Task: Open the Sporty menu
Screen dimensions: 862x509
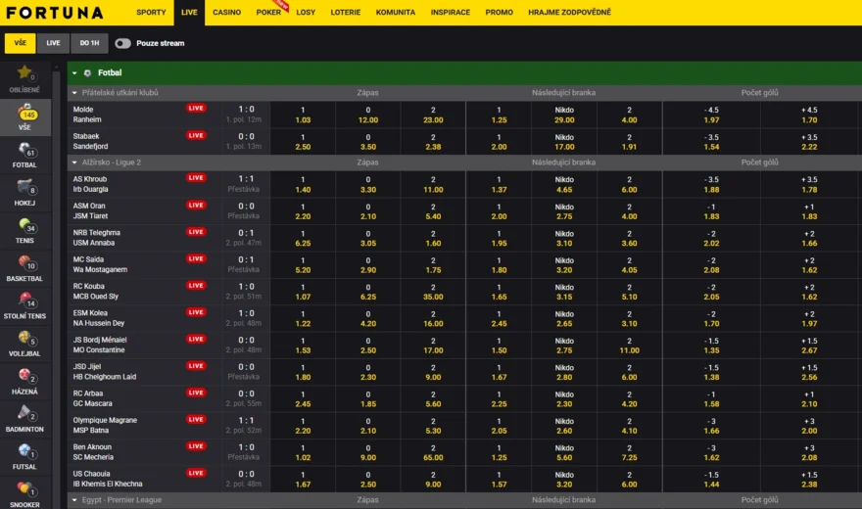Action: [x=151, y=12]
